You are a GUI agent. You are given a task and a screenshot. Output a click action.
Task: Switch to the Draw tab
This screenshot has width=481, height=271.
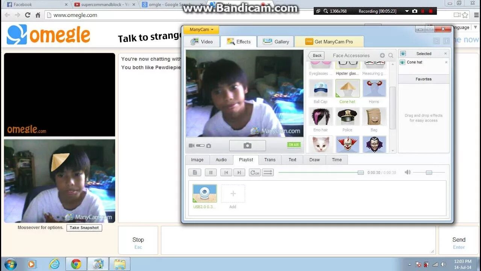click(x=315, y=160)
